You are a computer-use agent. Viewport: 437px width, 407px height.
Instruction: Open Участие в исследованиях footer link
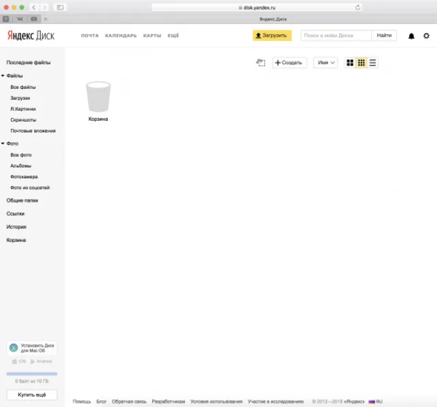pyautogui.click(x=276, y=402)
